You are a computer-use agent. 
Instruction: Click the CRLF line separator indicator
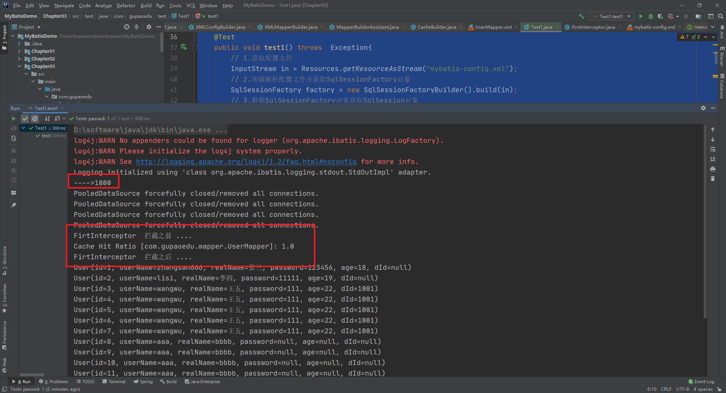pyautogui.click(x=666, y=389)
